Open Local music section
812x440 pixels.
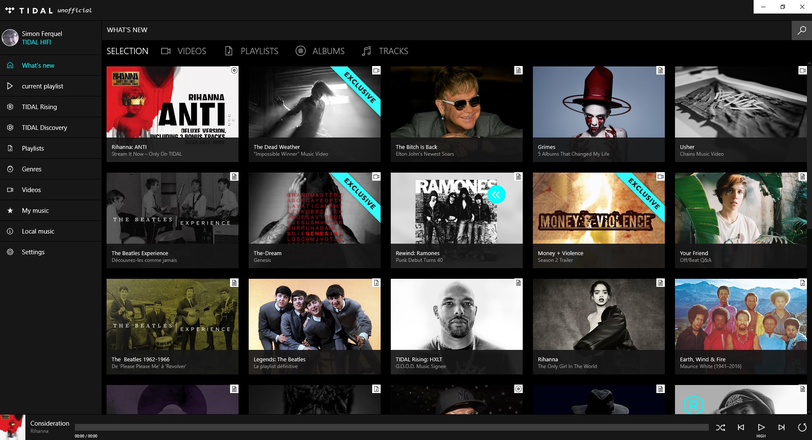[x=51, y=231]
